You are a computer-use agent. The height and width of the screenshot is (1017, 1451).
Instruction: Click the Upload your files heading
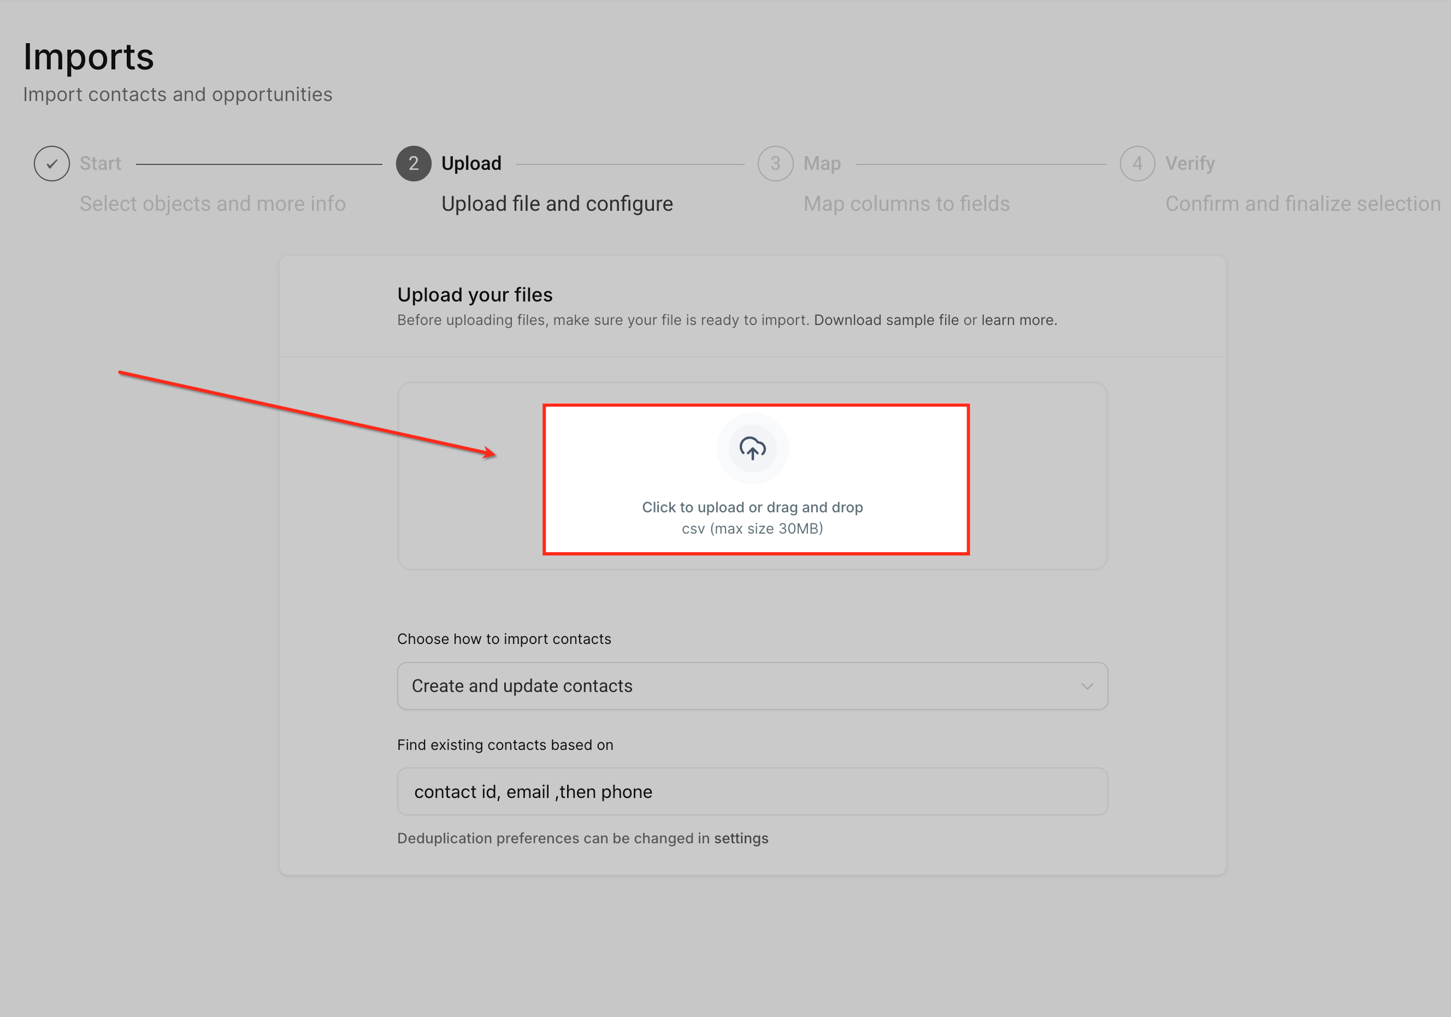coord(475,295)
